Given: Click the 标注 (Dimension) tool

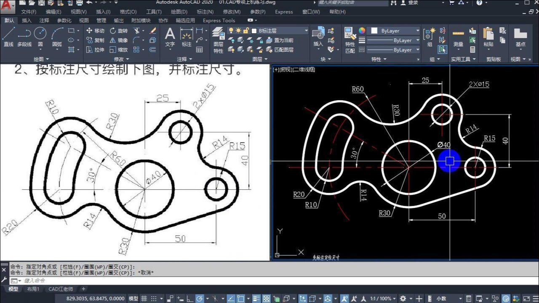Looking at the screenshot, I should [187, 37].
